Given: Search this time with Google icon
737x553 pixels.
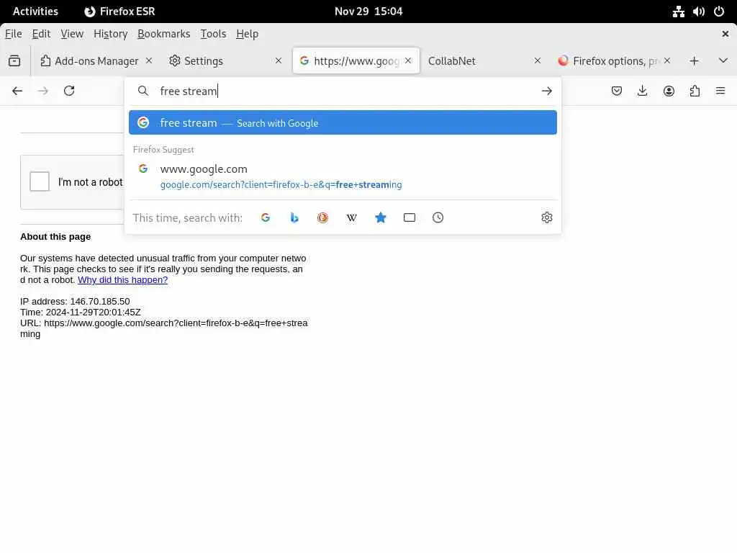Looking at the screenshot, I should 266,217.
